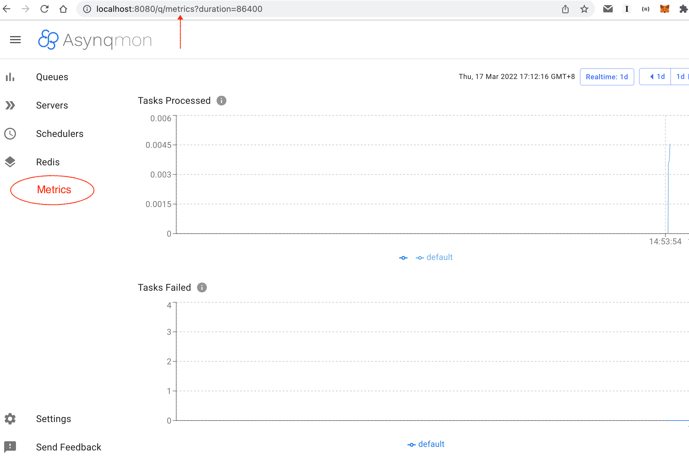689x459 pixels.
Task: Click the Settings text label
Action: (54, 419)
